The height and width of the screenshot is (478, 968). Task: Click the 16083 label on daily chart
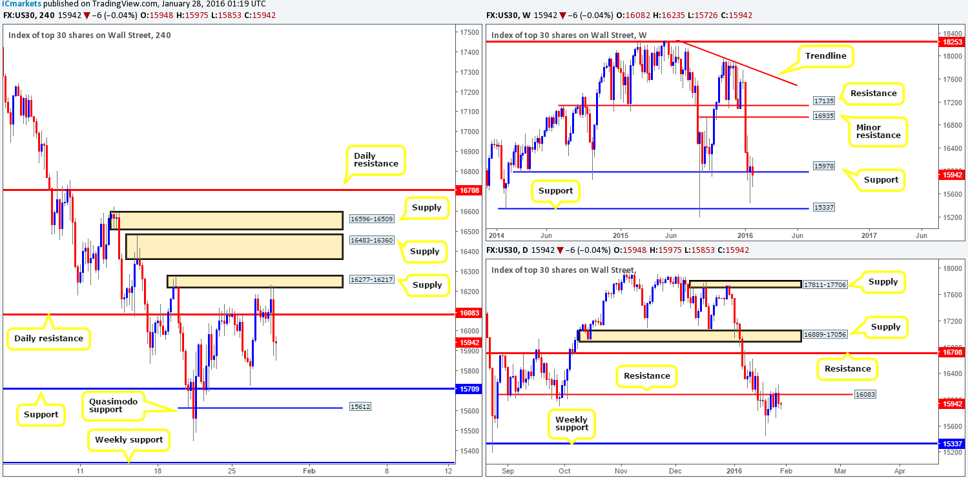(866, 393)
